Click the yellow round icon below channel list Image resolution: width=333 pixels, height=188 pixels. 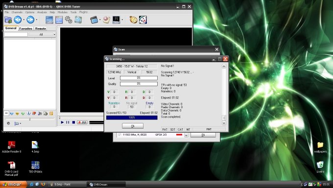point(18,114)
